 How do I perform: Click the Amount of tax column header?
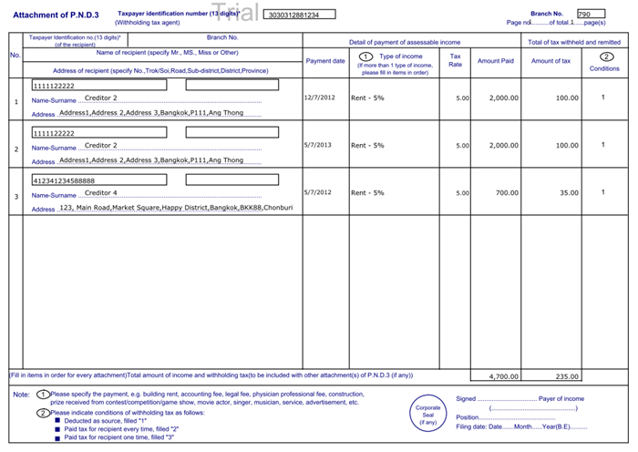551,61
